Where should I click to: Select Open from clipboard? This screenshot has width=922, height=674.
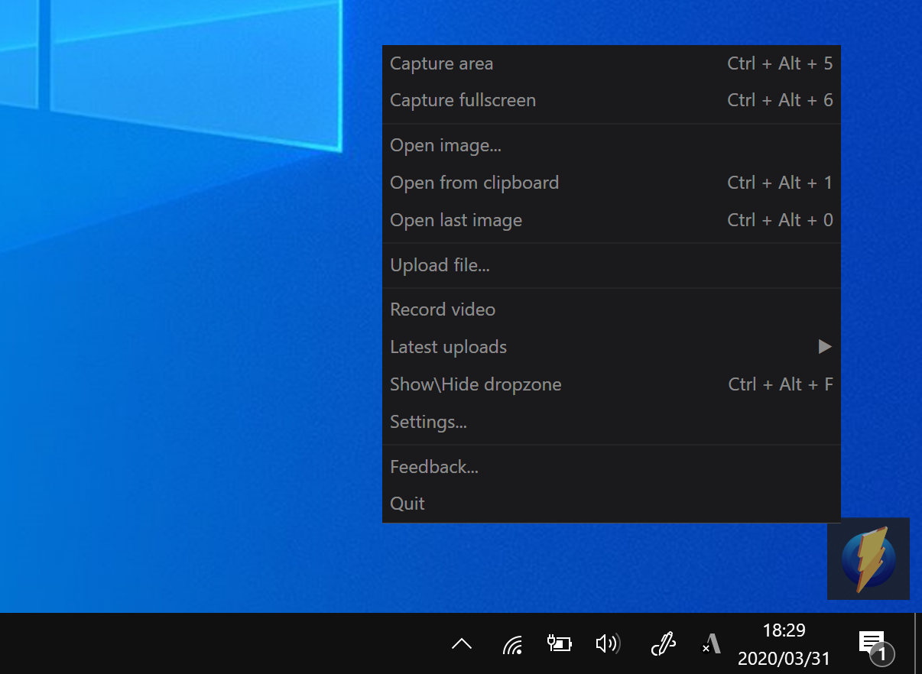(611, 183)
